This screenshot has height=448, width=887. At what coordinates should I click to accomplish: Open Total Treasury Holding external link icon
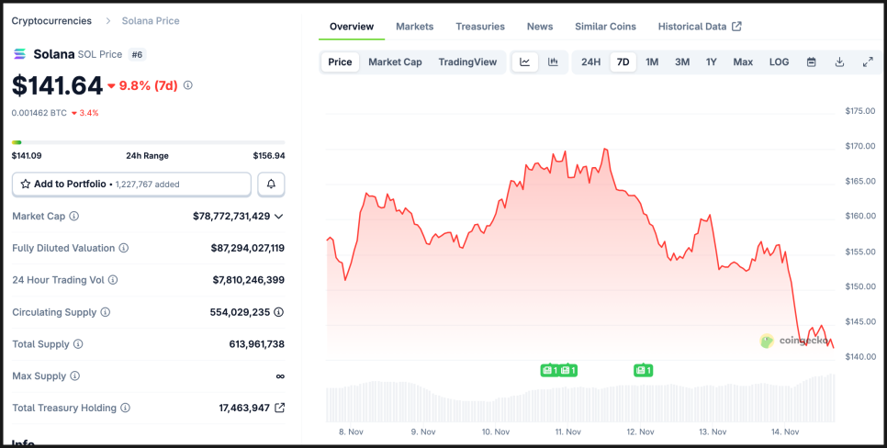pos(280,408)
